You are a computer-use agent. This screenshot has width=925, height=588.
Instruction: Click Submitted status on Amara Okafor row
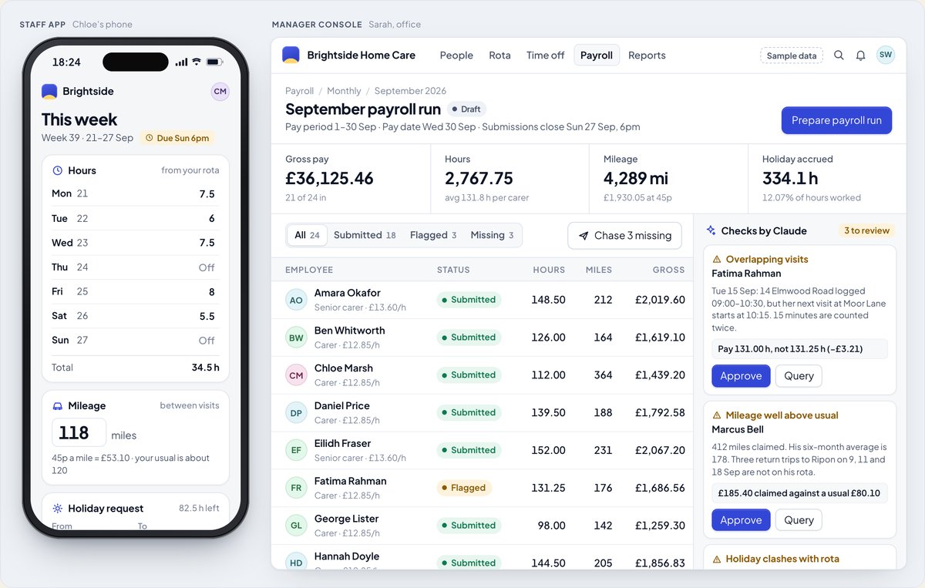(469, 300)
